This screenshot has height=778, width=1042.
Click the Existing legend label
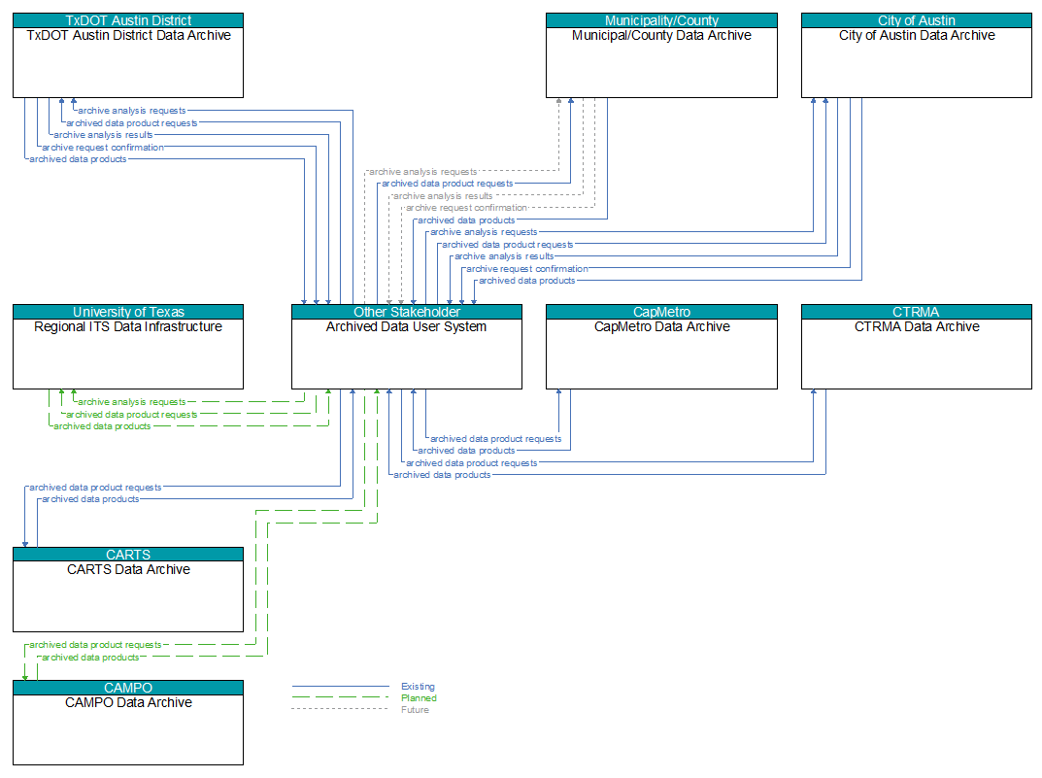(x=418, y=687)
